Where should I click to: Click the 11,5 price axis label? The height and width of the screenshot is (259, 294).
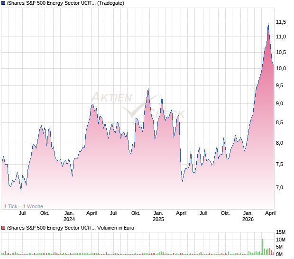point(281,22)
